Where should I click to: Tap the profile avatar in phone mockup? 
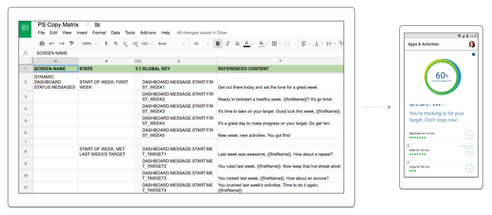coord(472,44)
